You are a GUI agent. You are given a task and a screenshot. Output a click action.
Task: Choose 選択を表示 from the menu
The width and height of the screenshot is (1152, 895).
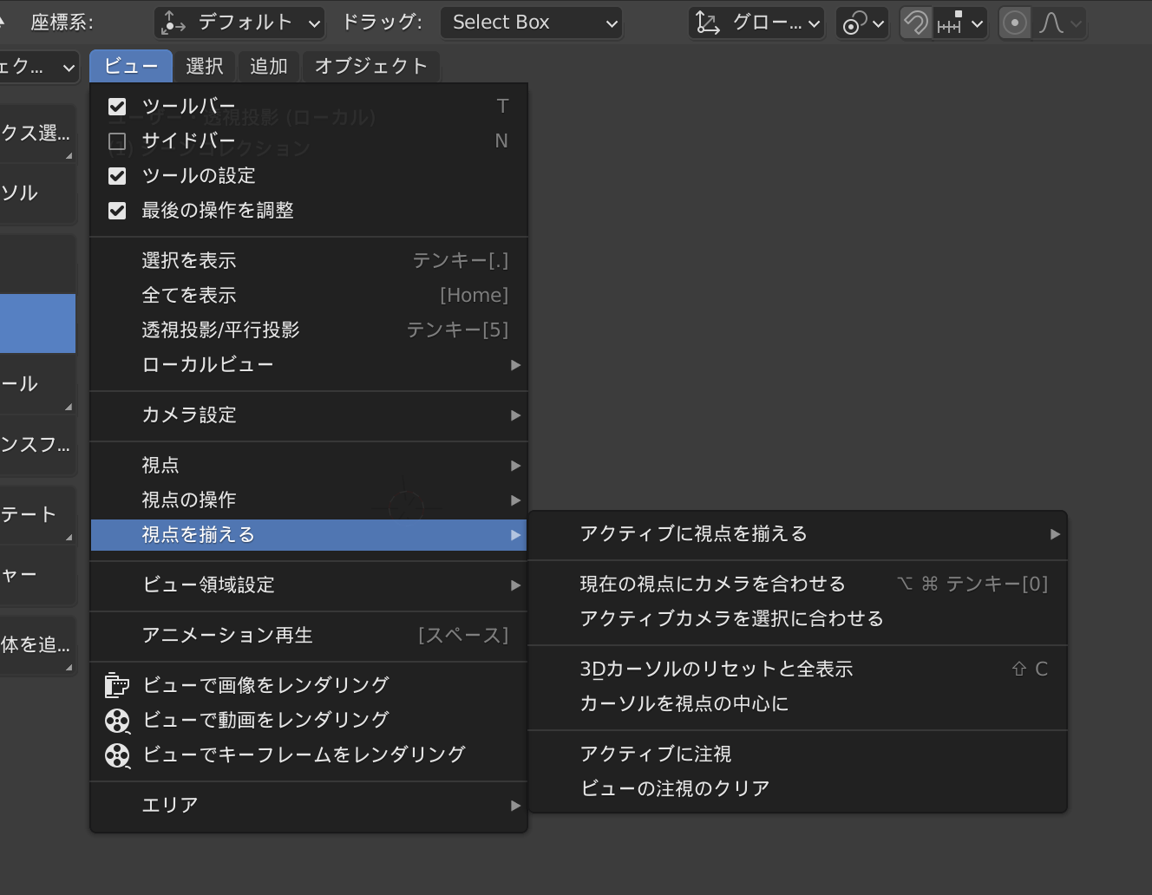[x=309, y=261]
